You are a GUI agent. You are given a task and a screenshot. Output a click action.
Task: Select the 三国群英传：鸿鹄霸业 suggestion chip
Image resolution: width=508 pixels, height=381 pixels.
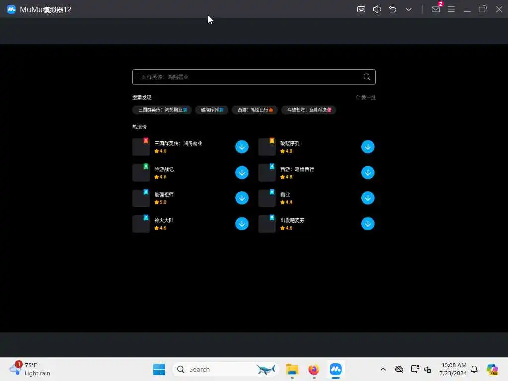[x=162, y=110]
